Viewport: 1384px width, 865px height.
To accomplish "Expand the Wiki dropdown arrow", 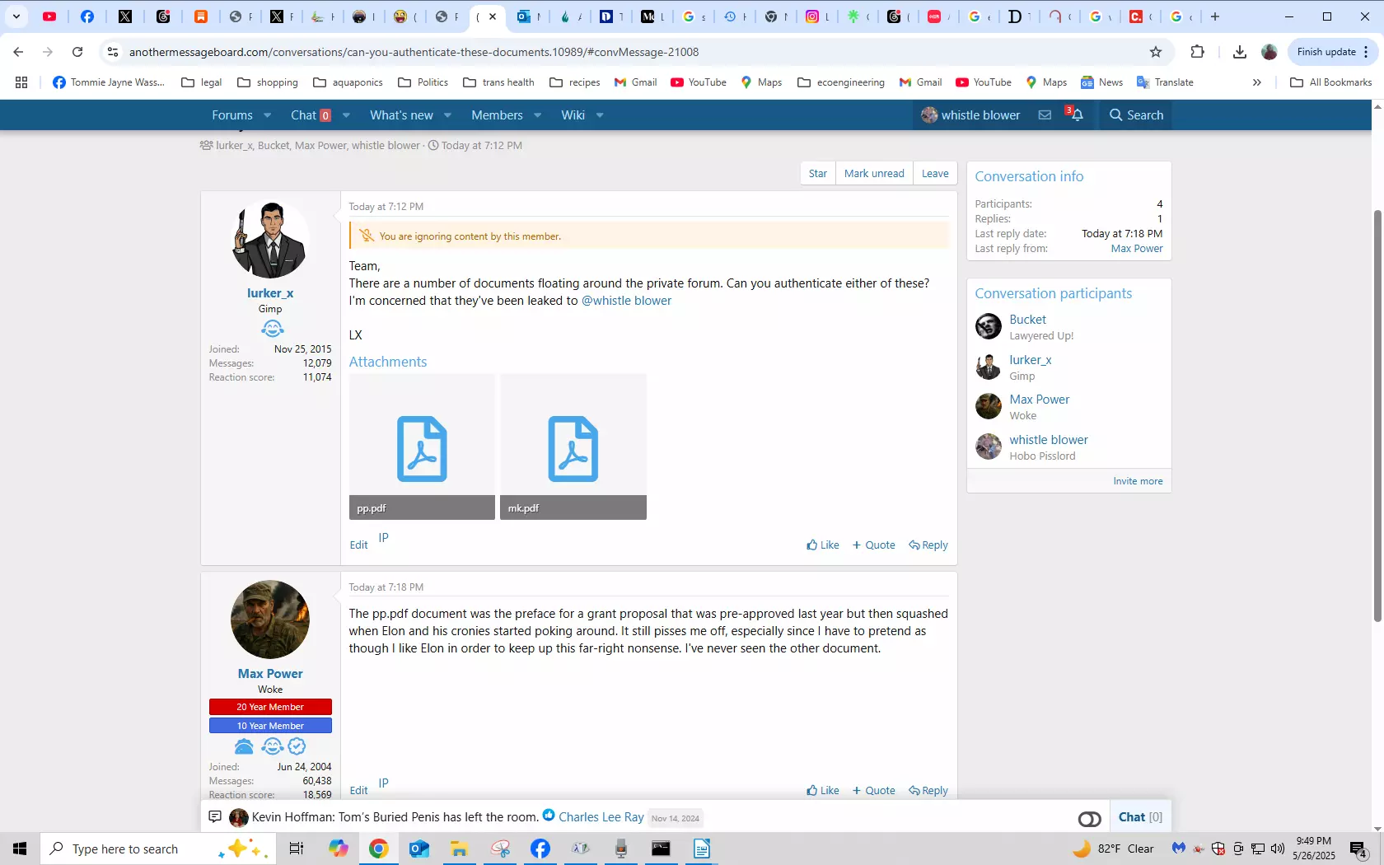I will point(600,115).
